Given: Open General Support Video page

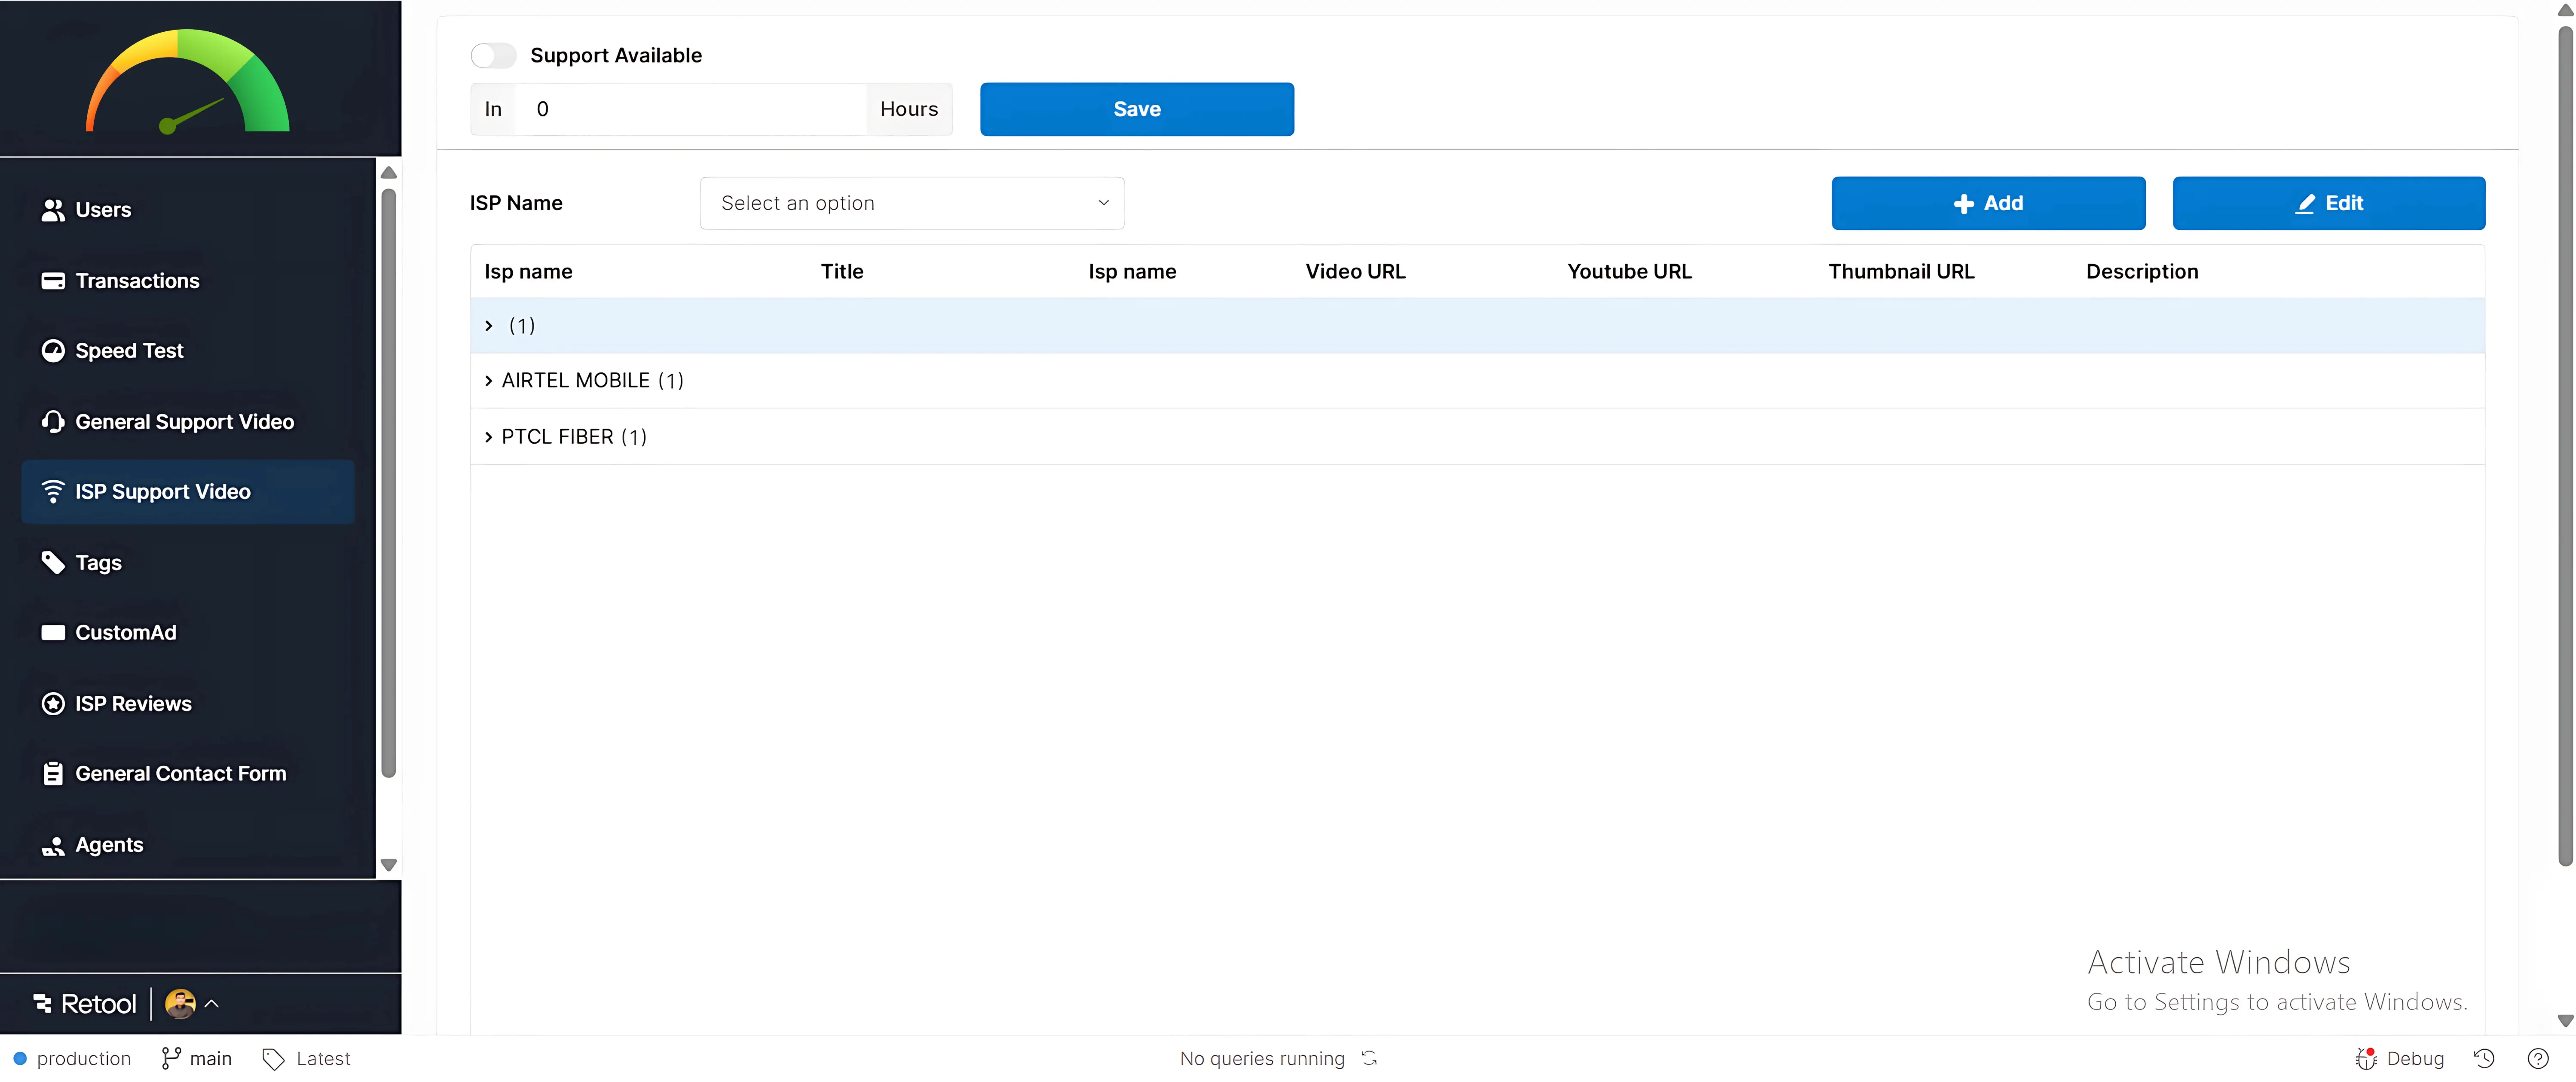Looking at the screenshot, I should (x=187, y=422).
